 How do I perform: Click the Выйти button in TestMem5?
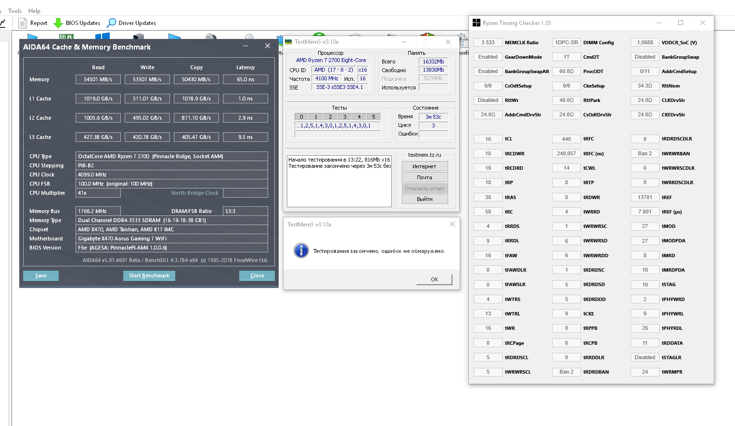point(425,199)
